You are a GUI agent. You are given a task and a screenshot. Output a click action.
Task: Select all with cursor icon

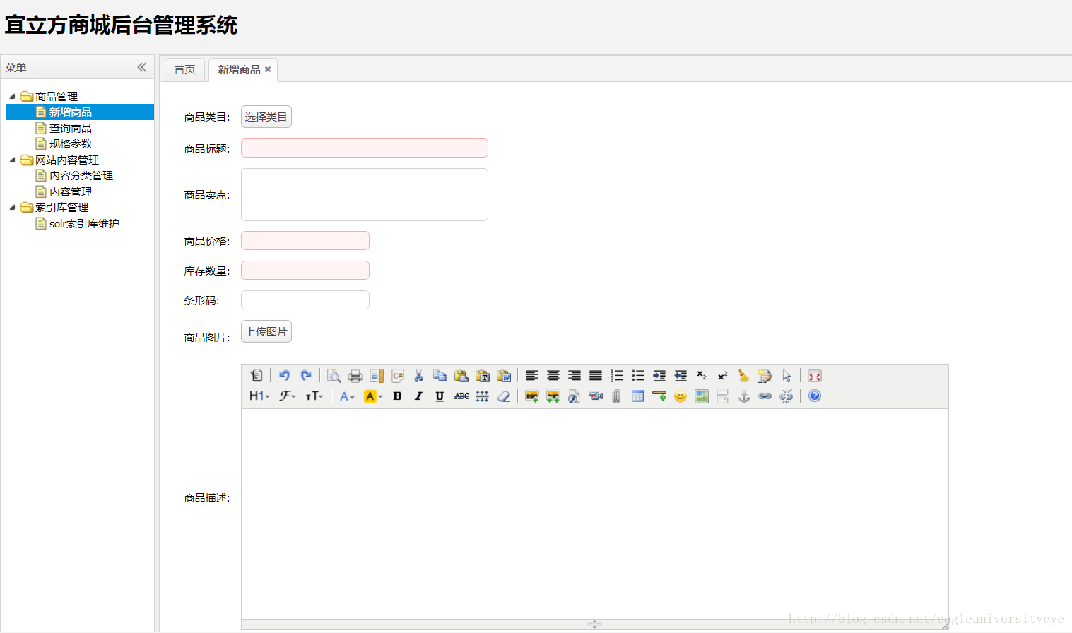(x=786, y=376)
